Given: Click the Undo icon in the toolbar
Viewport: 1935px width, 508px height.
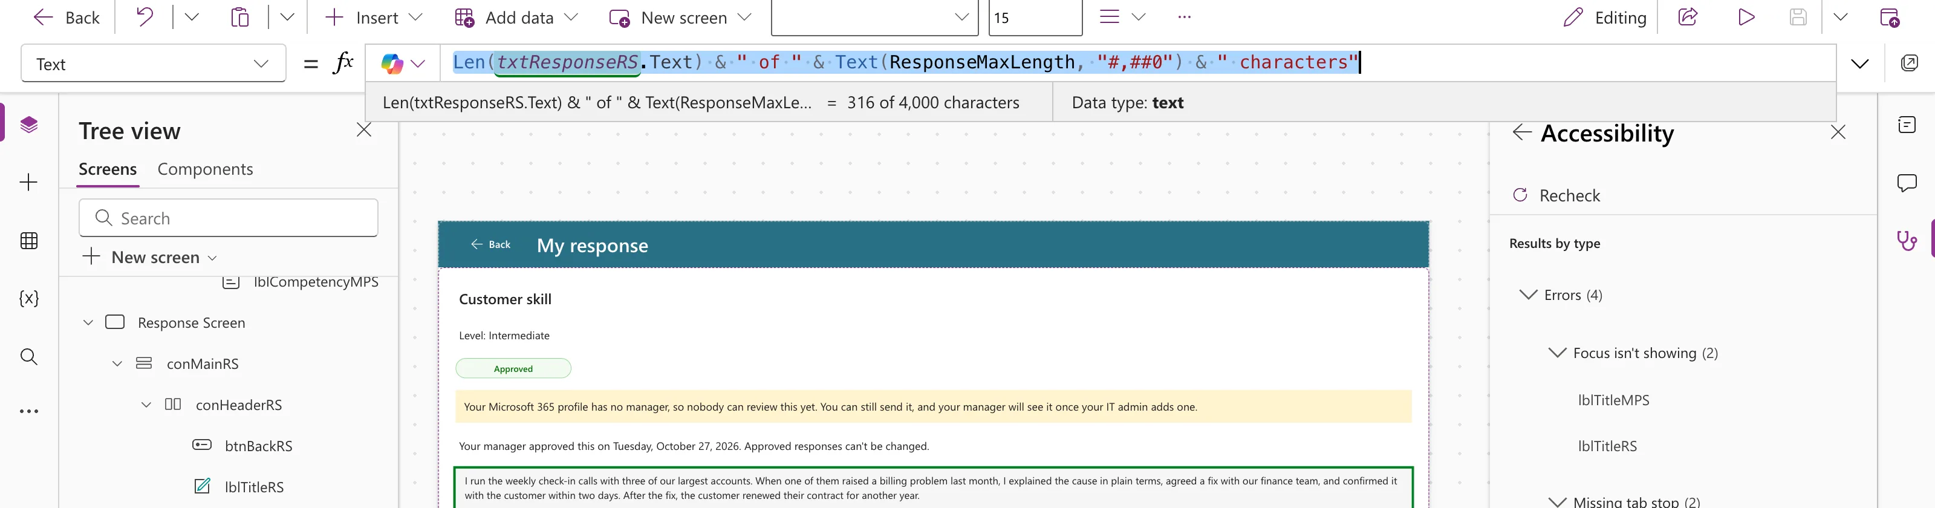Looking at the screenshot, I should click(x=145, y=18).
